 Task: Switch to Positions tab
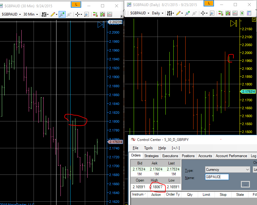pos(188,156)
